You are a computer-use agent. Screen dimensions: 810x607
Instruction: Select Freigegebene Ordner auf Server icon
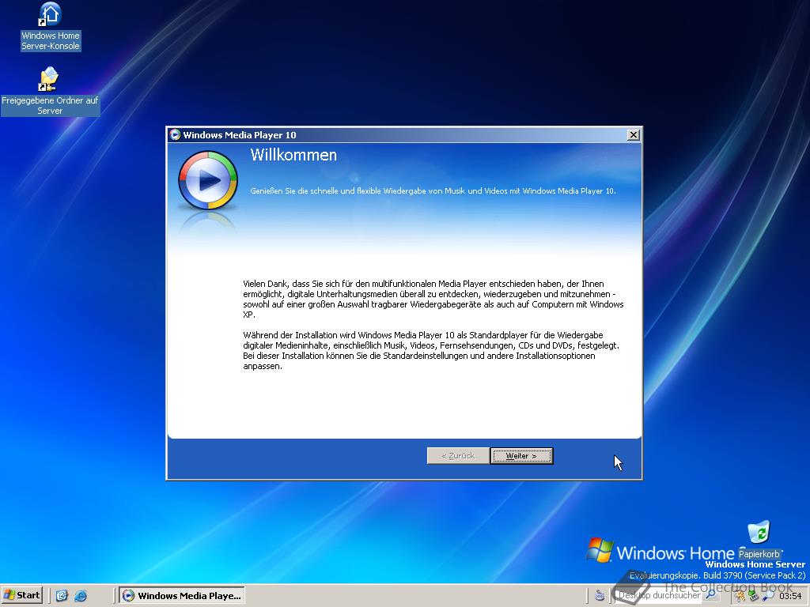coord(50,92)
